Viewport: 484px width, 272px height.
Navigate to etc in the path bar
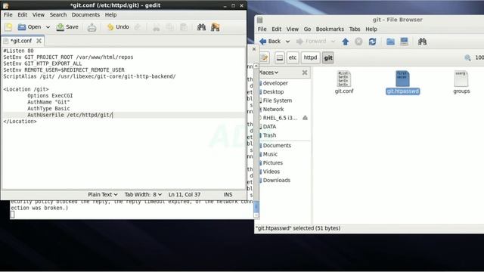point(293,57)
